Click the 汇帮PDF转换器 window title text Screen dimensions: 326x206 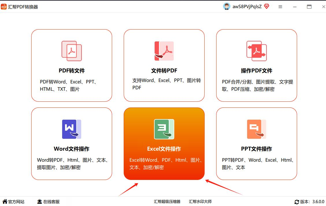point(23,7)
